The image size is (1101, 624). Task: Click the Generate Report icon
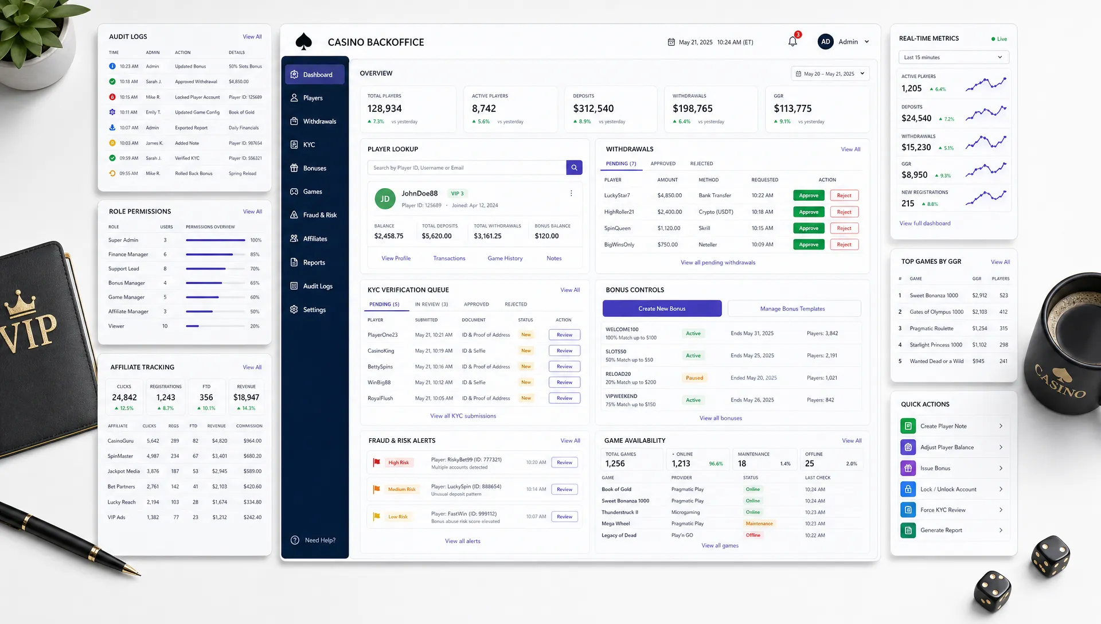(908, 531)
